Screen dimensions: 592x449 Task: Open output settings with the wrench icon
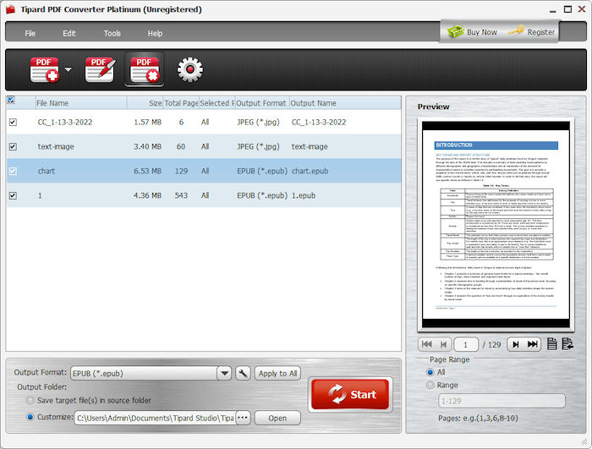point(242,373)
